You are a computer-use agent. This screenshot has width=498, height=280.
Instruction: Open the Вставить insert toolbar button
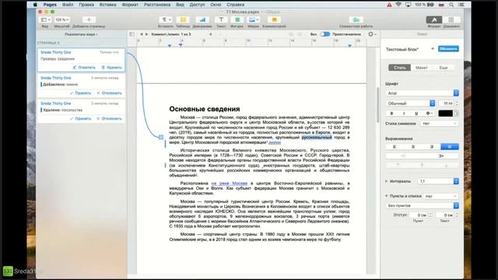click(x=165, y=19)
